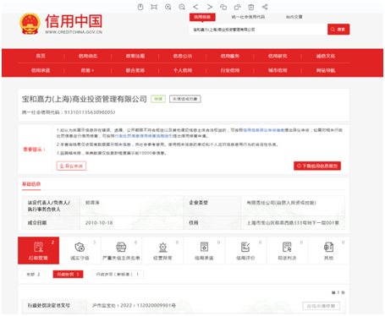
Task: Select the 站内文章 search tab
Action: (294, 17)
